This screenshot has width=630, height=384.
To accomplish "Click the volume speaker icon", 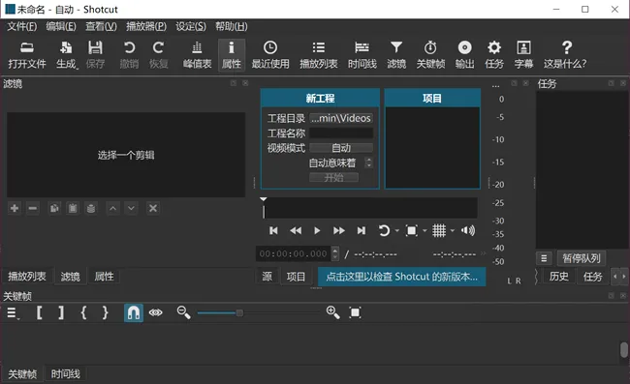I will pos(468,230).
